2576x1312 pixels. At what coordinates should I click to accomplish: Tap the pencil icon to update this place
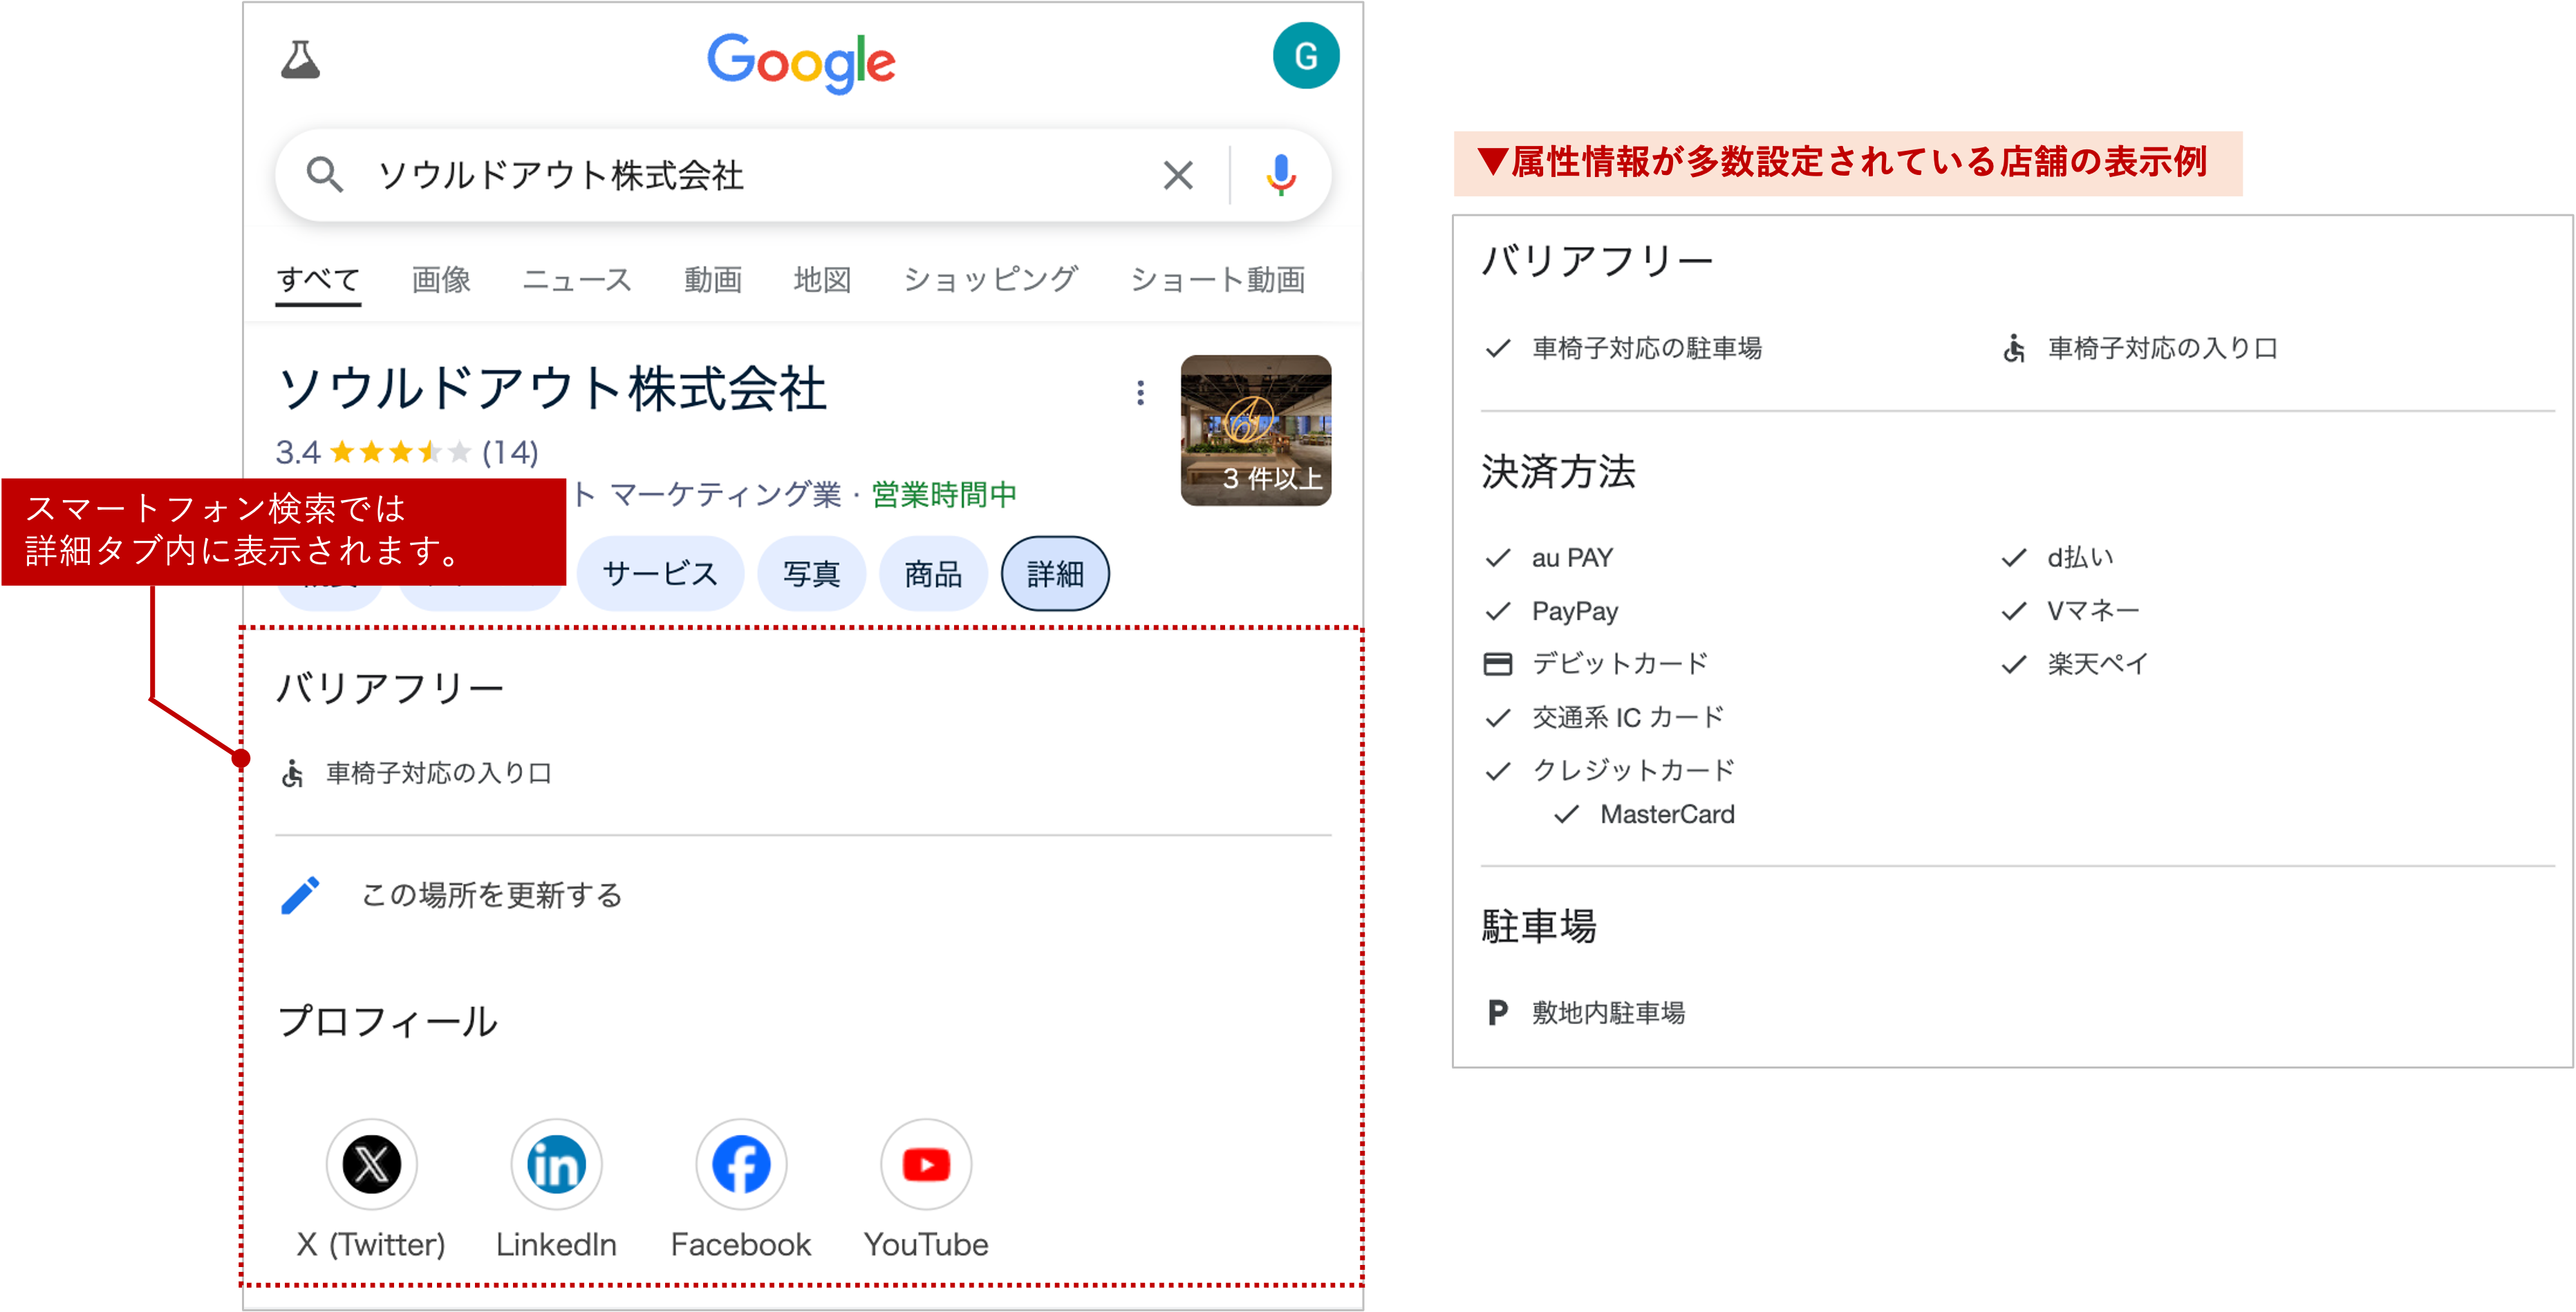[x=299, y=896]
